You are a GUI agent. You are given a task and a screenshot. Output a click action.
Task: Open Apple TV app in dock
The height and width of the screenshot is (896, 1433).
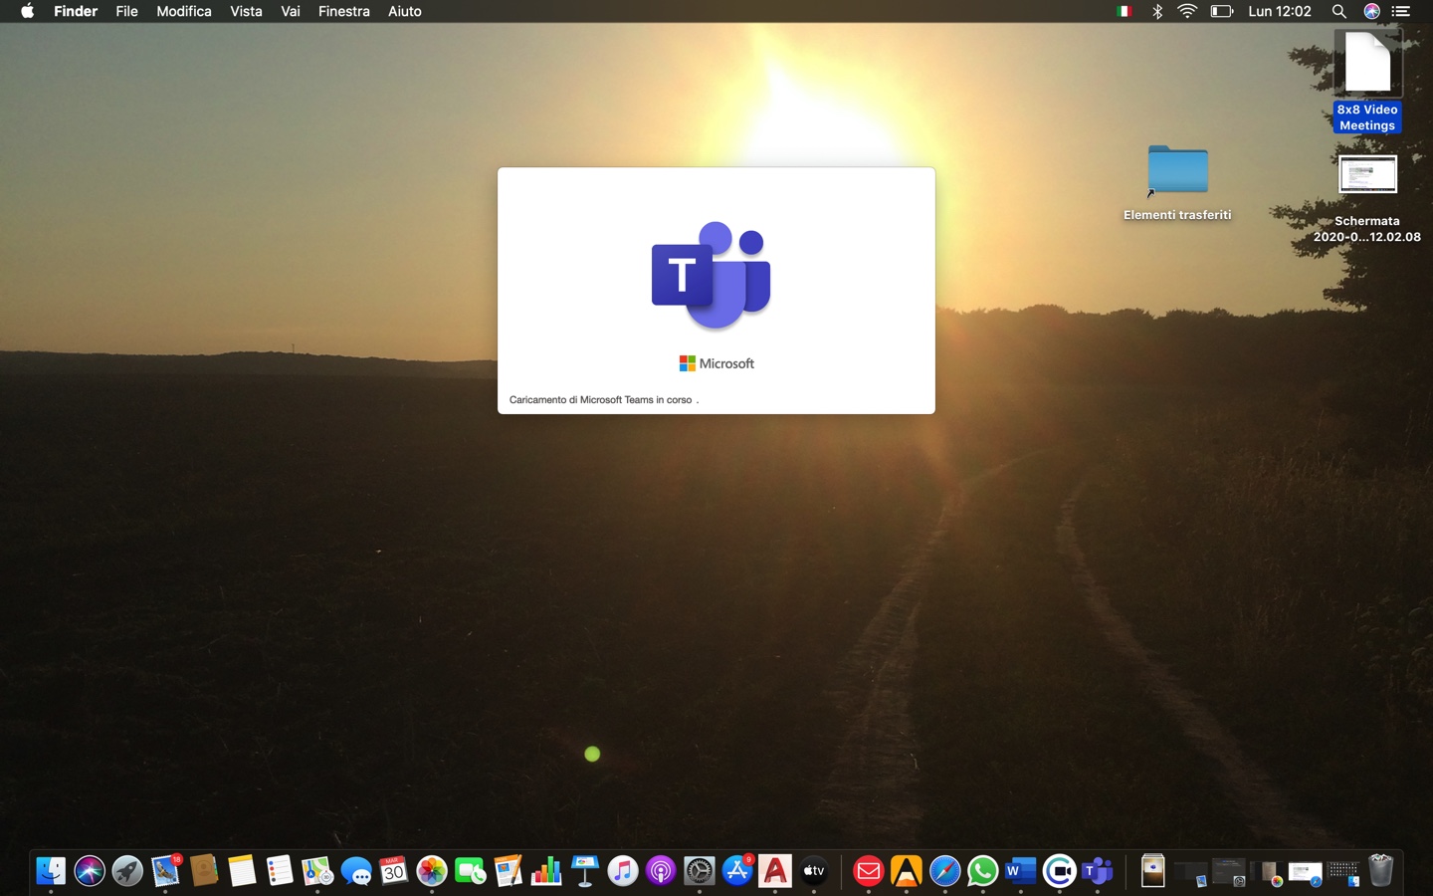814,871
